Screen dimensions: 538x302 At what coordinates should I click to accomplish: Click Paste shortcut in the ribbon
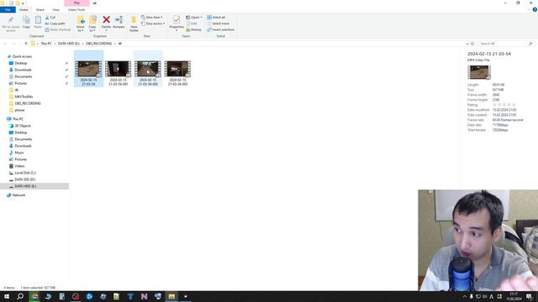point(58,30)
